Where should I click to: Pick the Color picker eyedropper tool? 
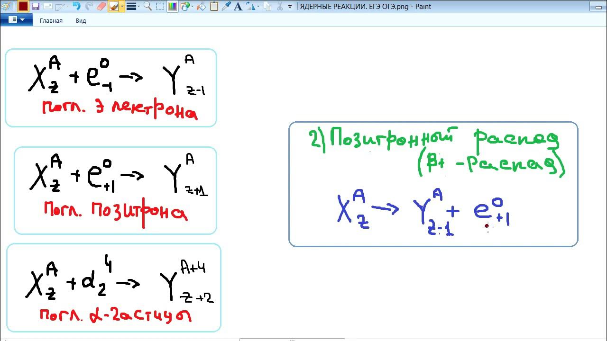pyautogui.click(x=226, y=7)
